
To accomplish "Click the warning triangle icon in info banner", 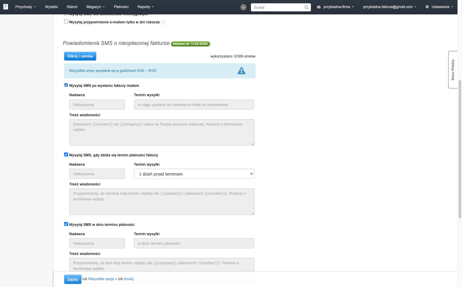I will [241, 71].
